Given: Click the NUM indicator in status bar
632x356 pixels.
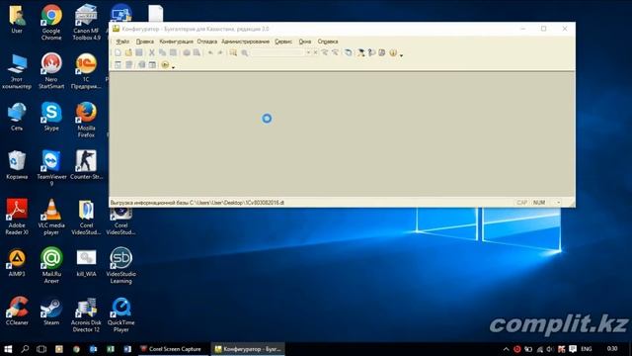Looking at the screenshot, I should 539,203.
